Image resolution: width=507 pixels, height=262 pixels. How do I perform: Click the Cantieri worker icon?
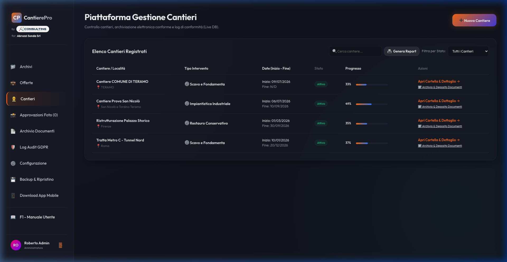click(x=14, y=99)
